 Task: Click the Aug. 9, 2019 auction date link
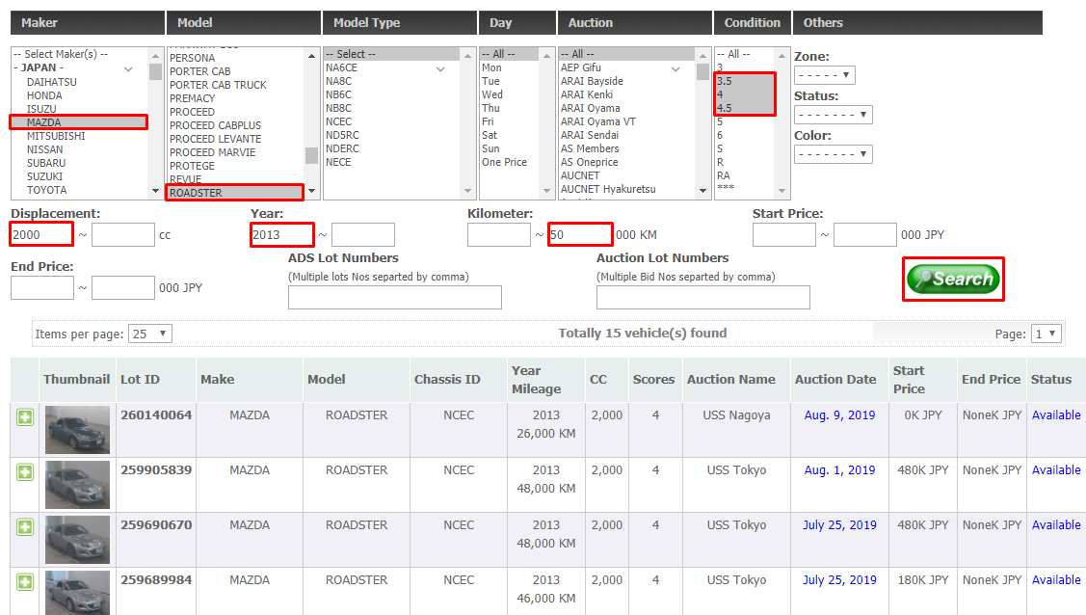pos(839,415)
